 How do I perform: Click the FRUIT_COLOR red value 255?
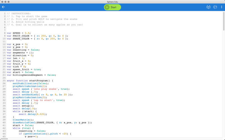click(x=44, y=36)
